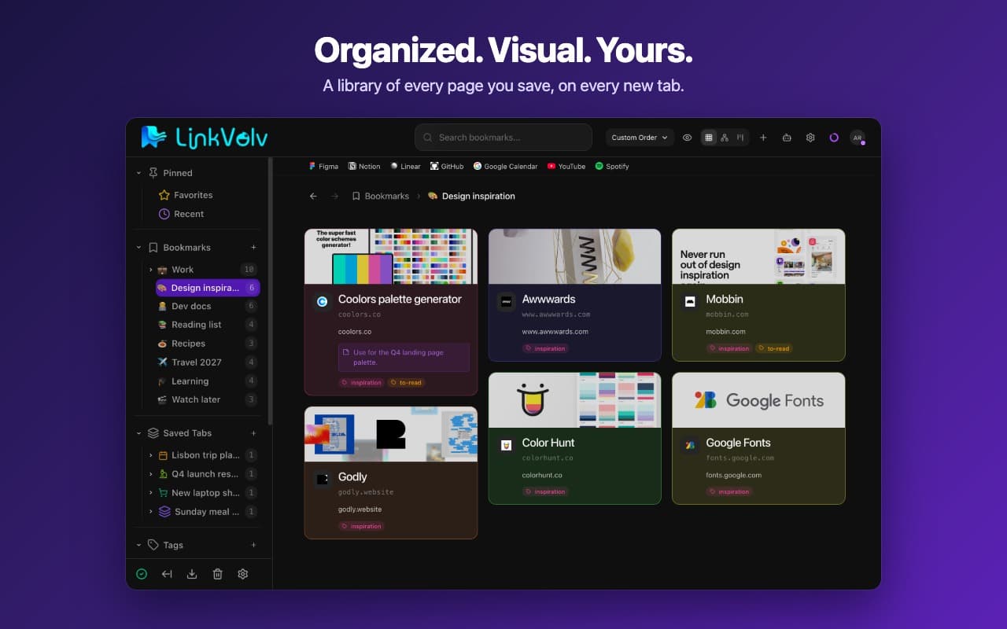Open the Awwwards bookmark title
Image resolution: width=1007 pixels, height=629 pixels.
point(548,300)
